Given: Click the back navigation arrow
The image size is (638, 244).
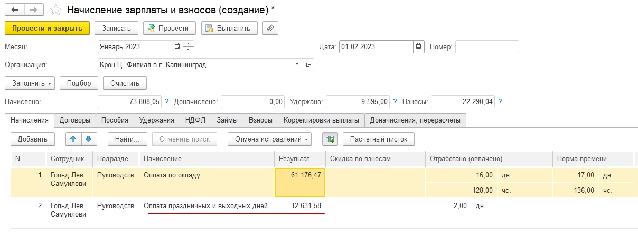Looking at the screenshot, I should pyautogui.click(x=14, y=10).
